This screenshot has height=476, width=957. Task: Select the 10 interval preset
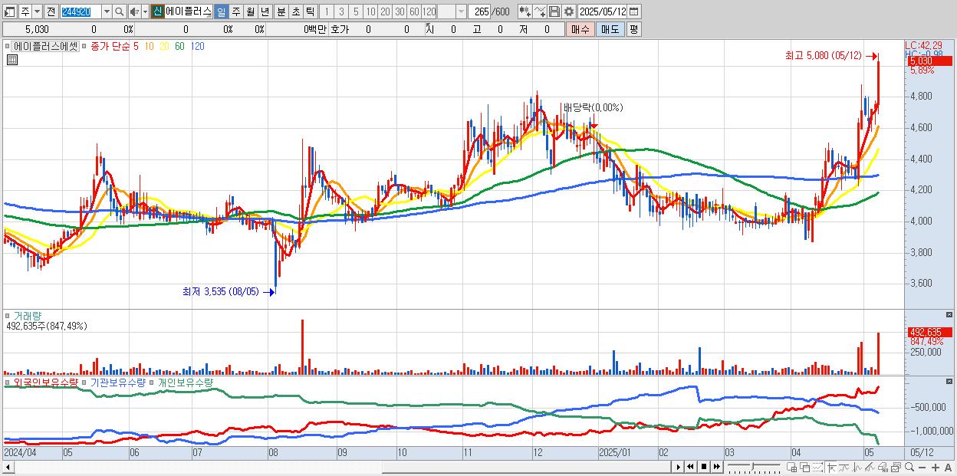(x=370, y=11)
